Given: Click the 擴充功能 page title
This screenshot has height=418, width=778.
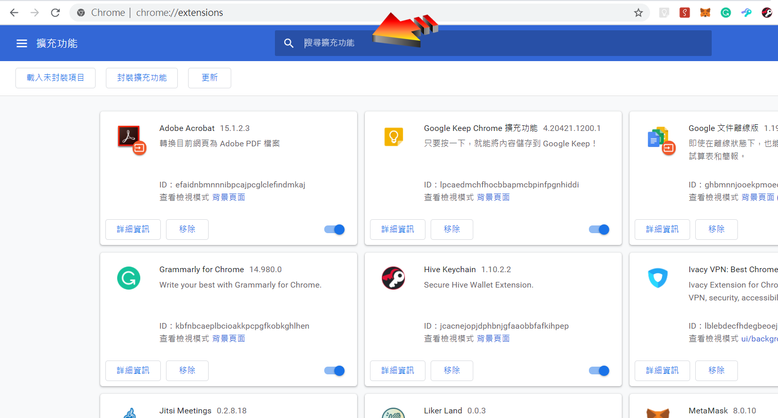Looking at the screenshot, I should 57,44.
